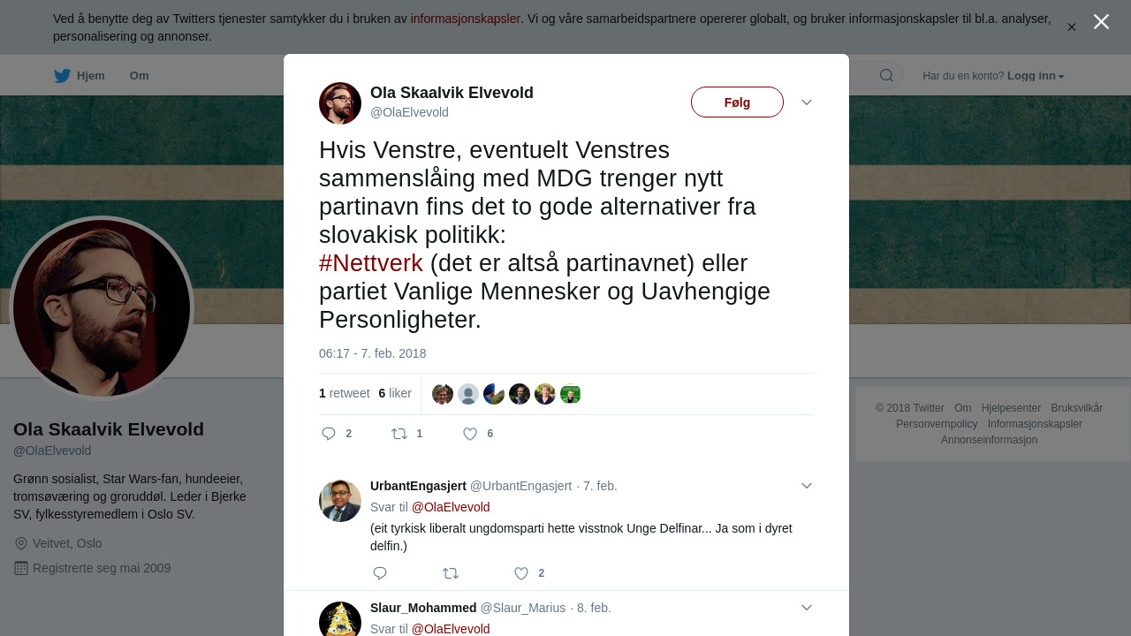Click the Twitter bird Hjem icon
The image size is (1131, 636).
[62, 76]
